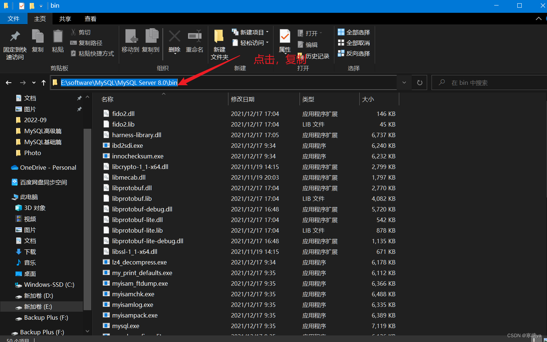
Task: Open Music (音乐) in sidebar
Action: (x=26, y=263)
